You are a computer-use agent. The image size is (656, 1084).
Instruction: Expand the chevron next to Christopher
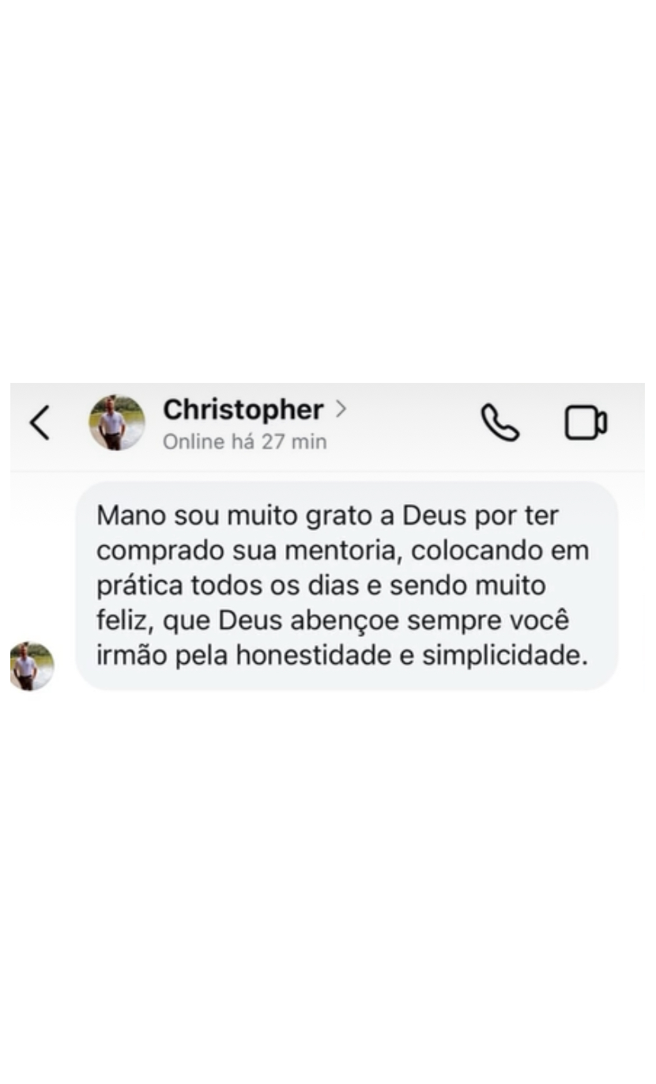[x=341, y=409]
